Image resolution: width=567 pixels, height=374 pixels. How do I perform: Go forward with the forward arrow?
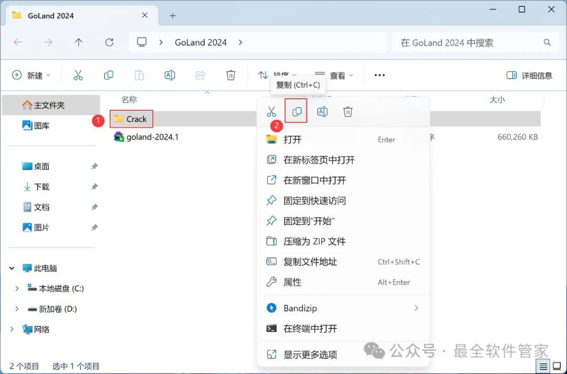tap(48, 43)
